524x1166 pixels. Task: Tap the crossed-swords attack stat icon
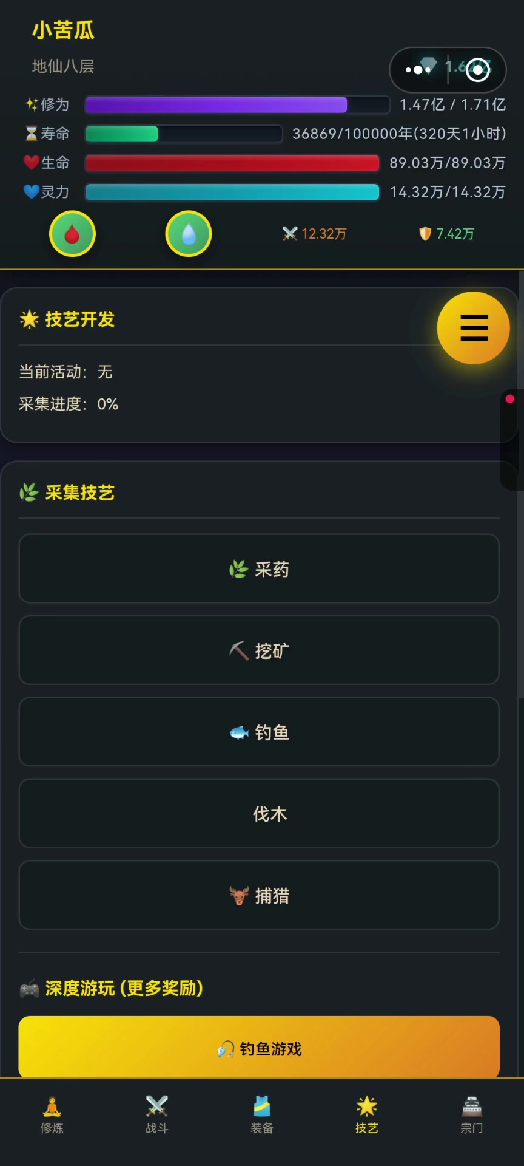click(290, 234)
